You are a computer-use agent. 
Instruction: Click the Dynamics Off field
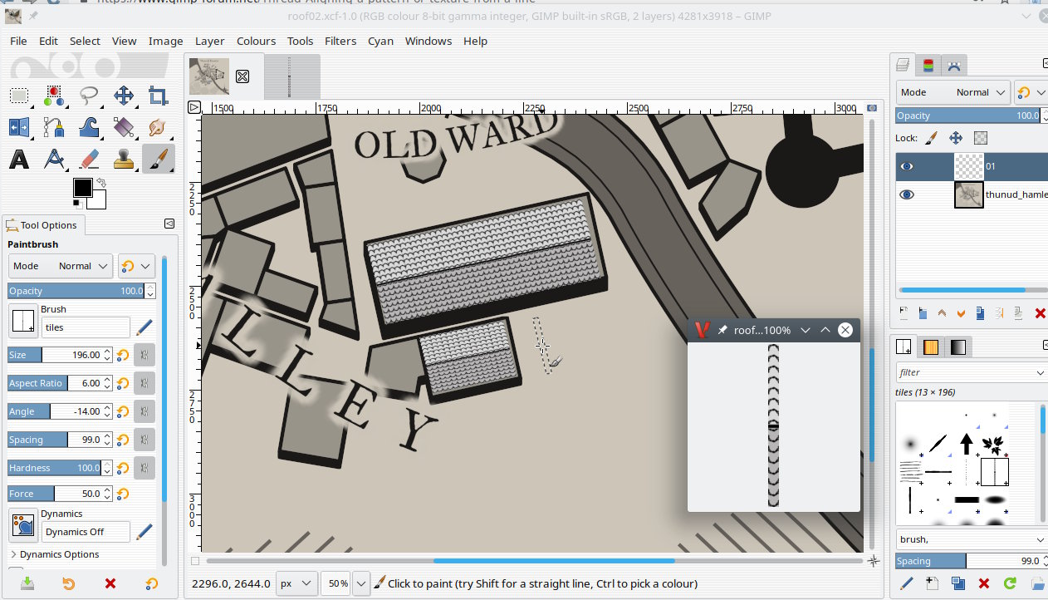tap(86, 532)
